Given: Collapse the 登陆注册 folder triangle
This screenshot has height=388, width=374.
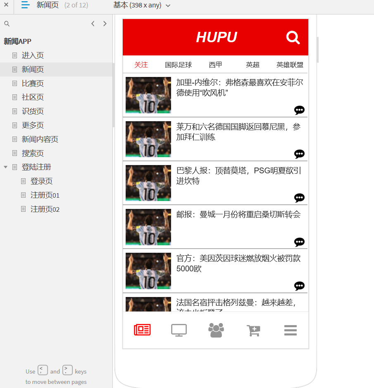Looking at the screenshot, I should 5,167.
